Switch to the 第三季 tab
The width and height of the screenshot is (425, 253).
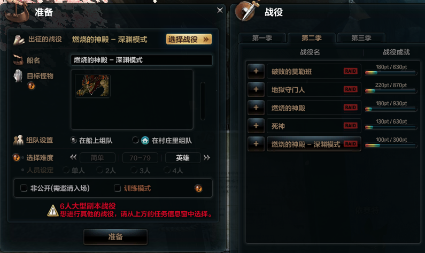[x=361, y=38]
